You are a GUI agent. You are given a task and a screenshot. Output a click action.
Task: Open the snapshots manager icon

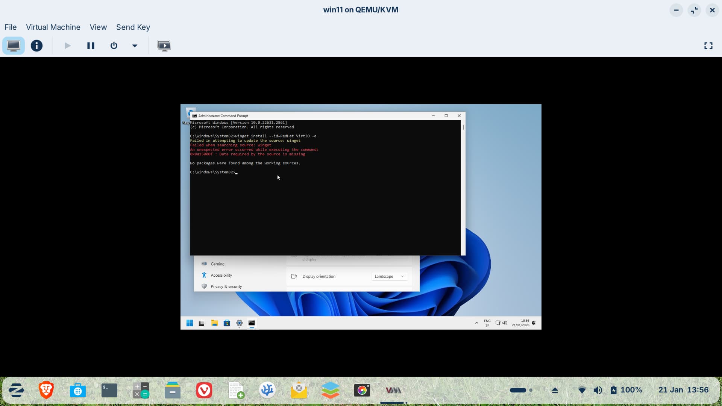coord(164,46)
